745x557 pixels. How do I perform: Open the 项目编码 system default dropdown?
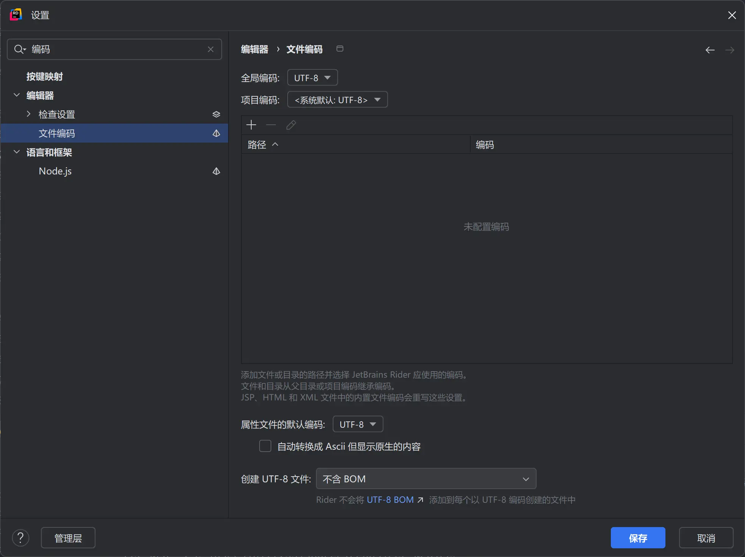coord(338,100)
